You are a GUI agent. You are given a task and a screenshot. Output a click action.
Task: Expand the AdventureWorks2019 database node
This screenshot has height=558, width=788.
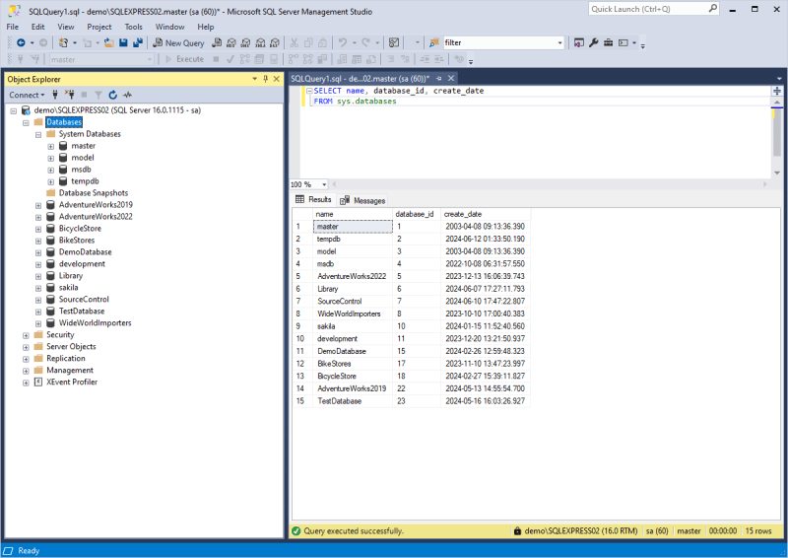38,205
